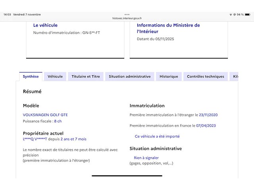The image size is (254, 190).
Task: Switch to the Véhicule tab
Action: 55,76
